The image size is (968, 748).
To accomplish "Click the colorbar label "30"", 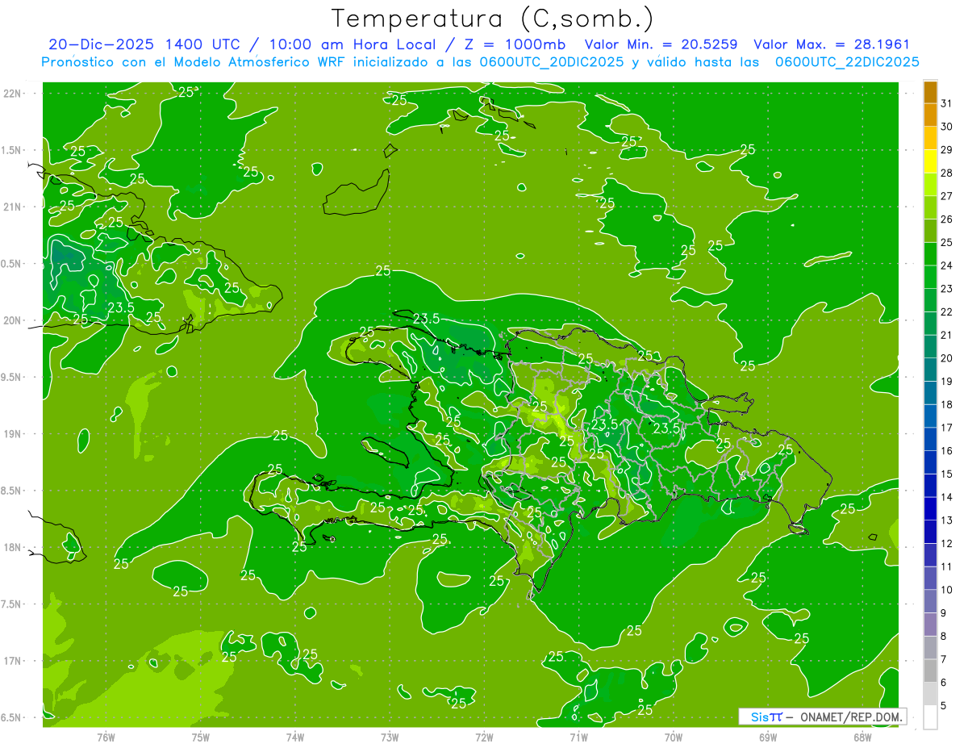I will [947, 127].
